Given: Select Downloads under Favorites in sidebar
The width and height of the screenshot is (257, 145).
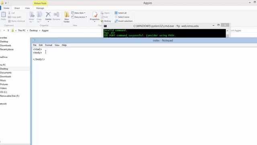Looking at the screenshot, I should tap(6, 46).
